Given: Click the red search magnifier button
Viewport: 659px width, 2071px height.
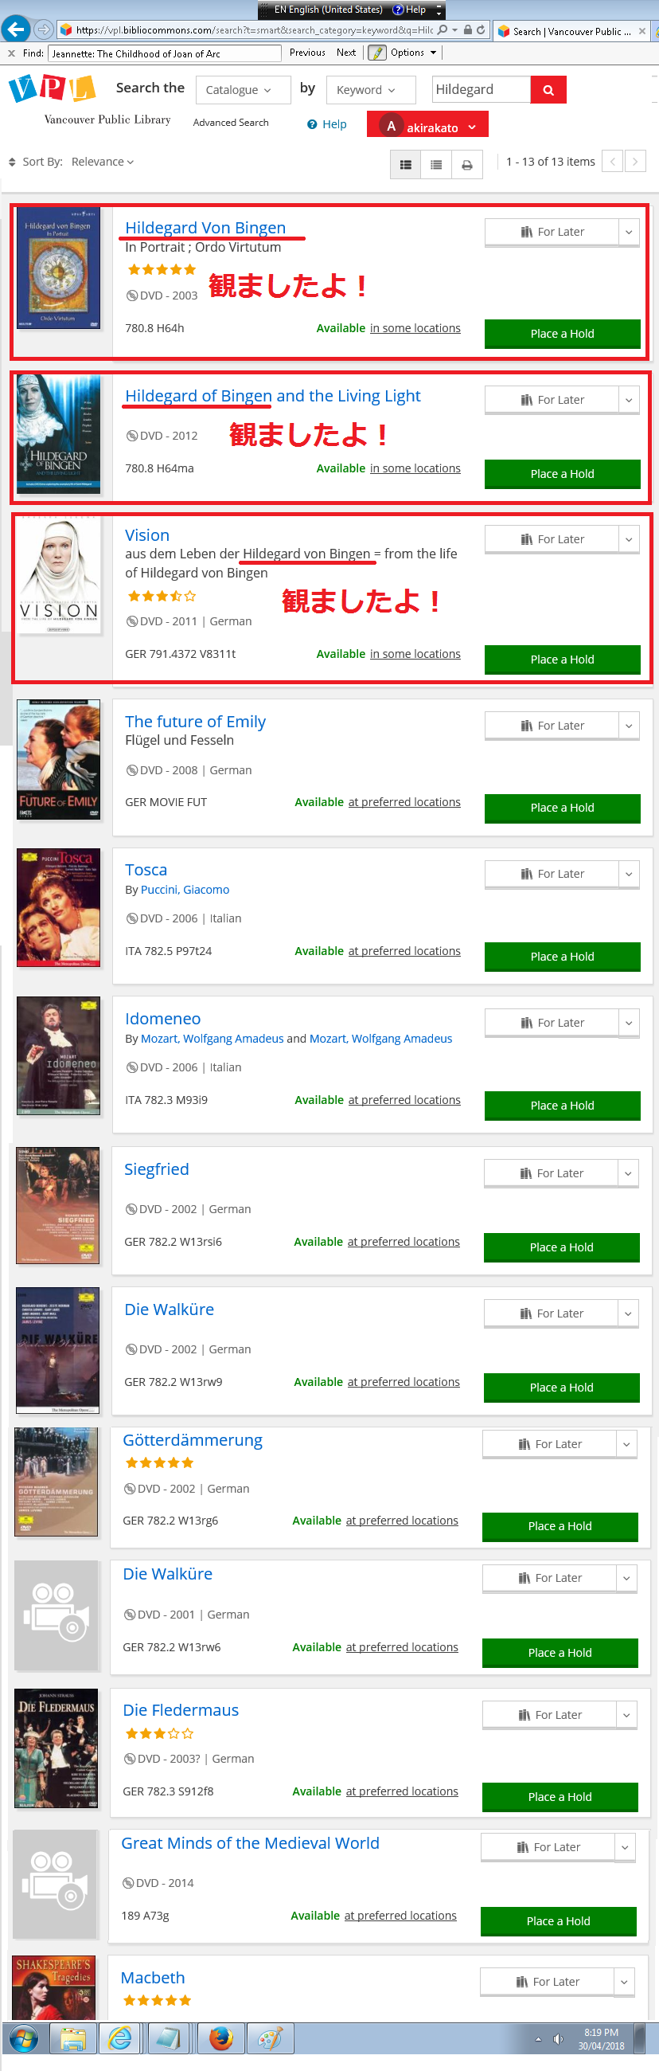Looking at the screenshot, I should click(x=548, y=90).
